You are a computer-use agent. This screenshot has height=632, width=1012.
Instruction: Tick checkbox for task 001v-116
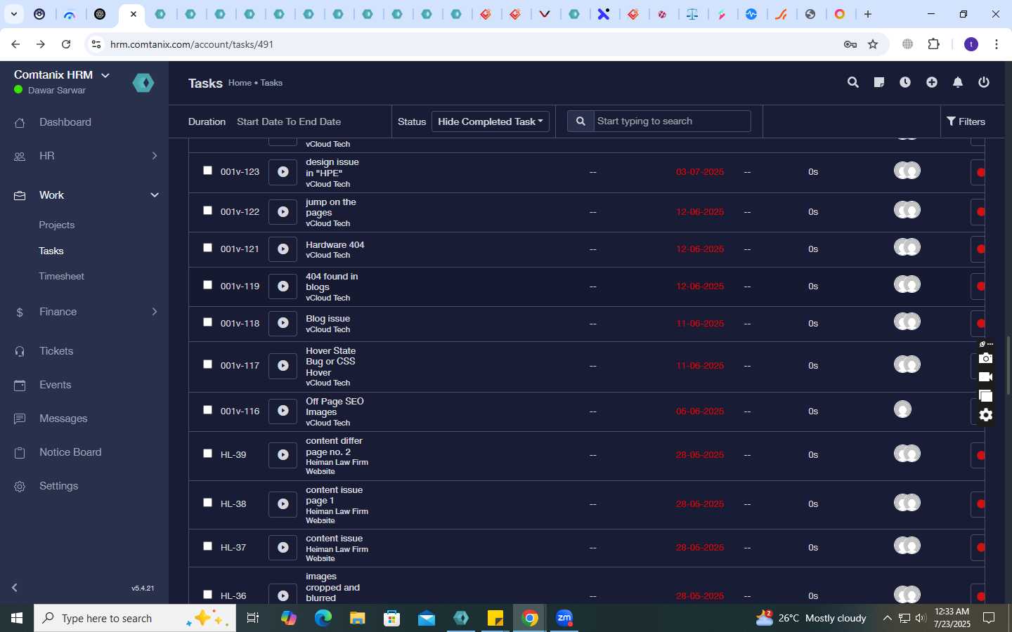[207, 410]
